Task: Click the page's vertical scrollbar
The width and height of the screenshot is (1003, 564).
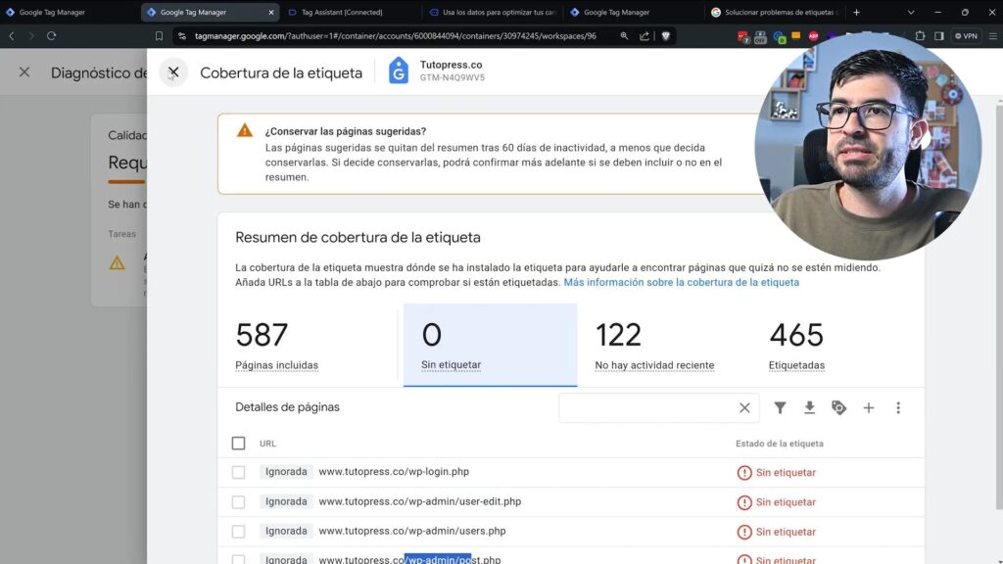Action: pyautogui.click(x=999, y=306)
